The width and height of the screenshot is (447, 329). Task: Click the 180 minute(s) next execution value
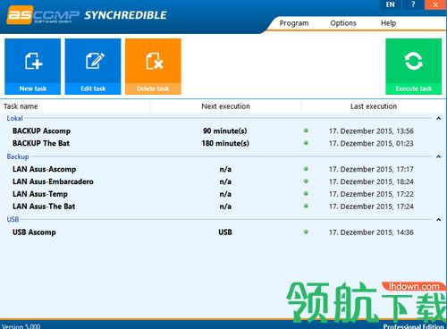click(x=225, y=143)
